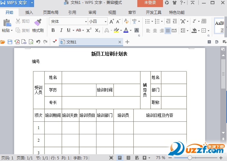Expand the numbered list dropdown arrow

(162, 21)
